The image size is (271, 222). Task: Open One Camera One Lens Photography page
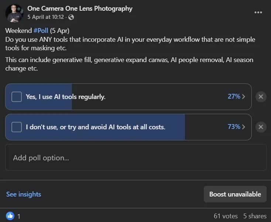tap(80, 8)
